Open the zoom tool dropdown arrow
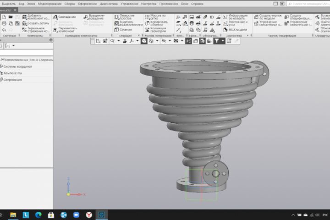The image size is (330, 220). coord(119,41)
